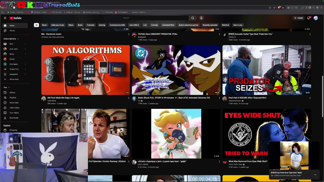Image resolution: width=324 pixels, height=182 pixels.
Task: Open Stream - Kick bookmark
Action: 16,12
